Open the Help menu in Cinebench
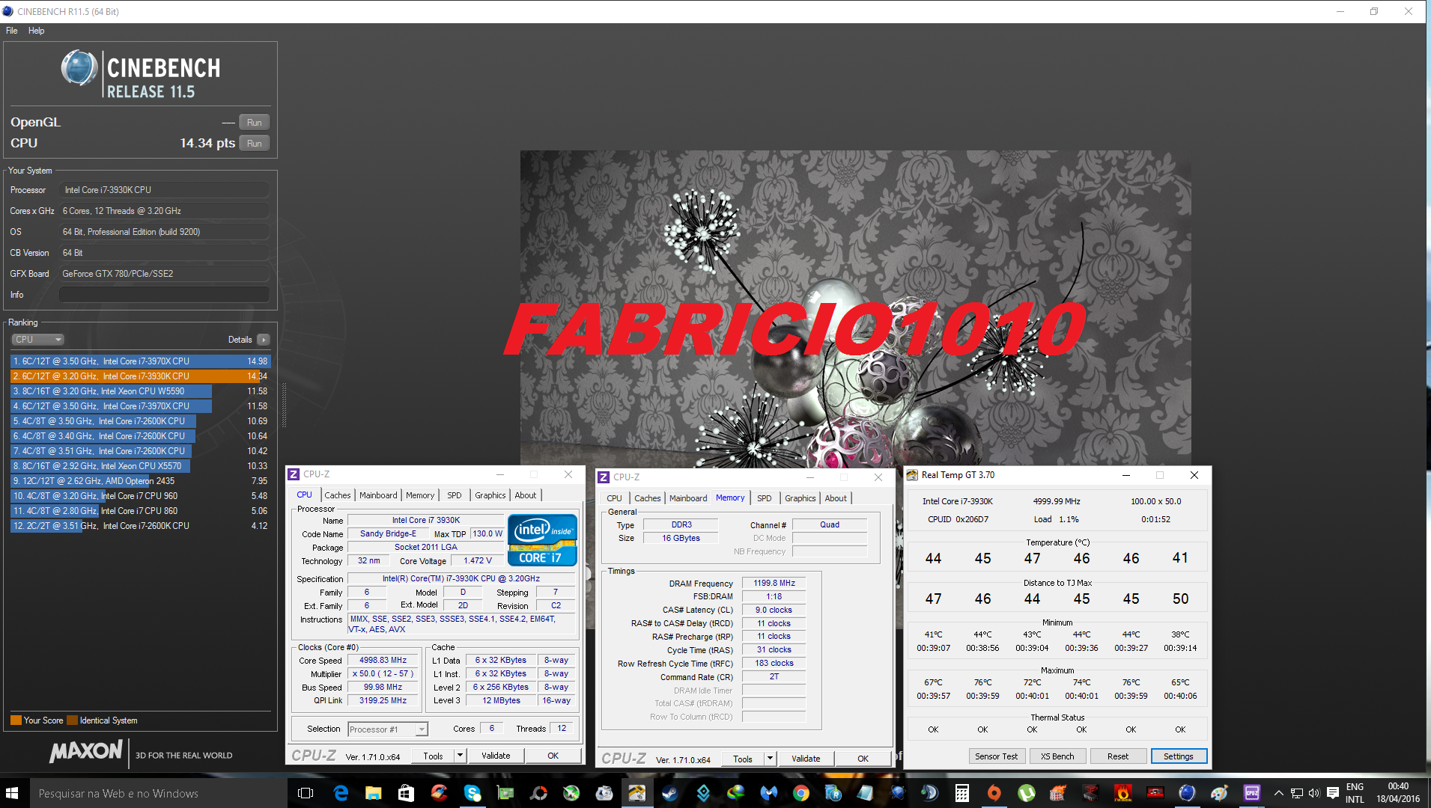Screen dimensions: 1431x808 36,31
